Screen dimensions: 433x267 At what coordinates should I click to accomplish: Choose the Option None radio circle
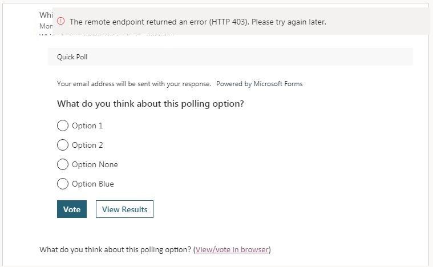point(63,164)
